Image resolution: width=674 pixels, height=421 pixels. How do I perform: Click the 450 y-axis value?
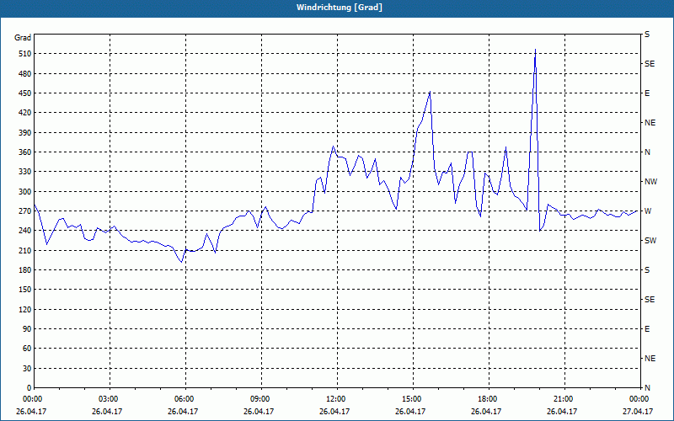[x=25, y=93]
